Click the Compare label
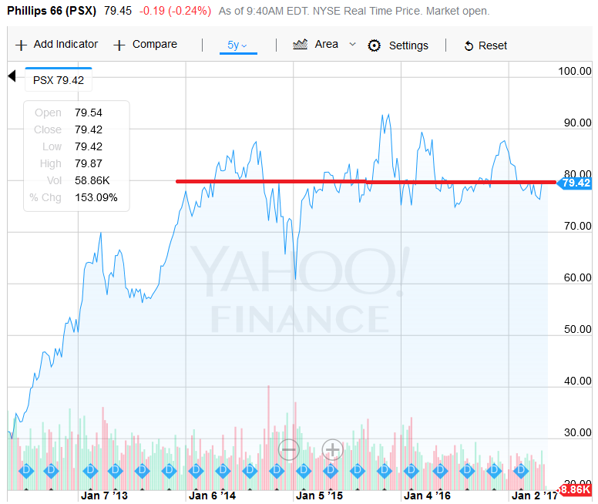The image size is (598, 504). click(155, 45)
